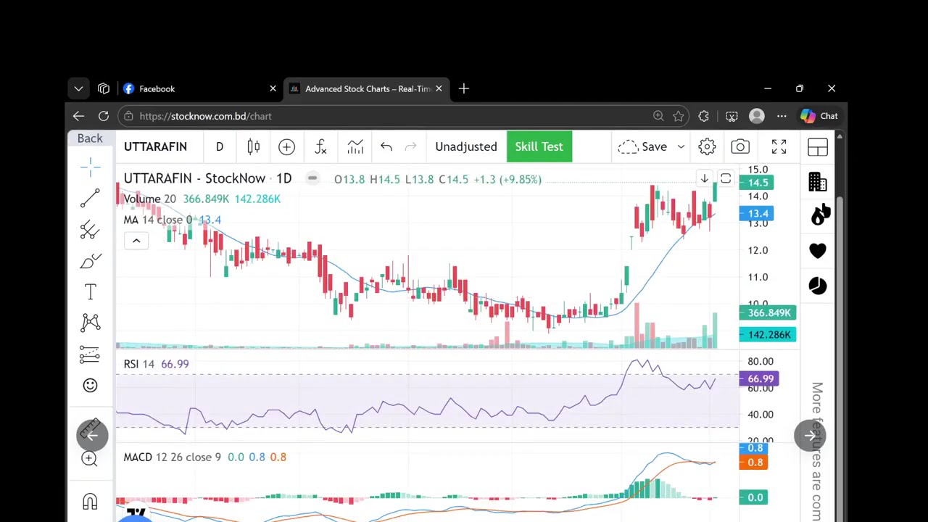Image resolution: width=928 pixels, height=522 pixels.
Task: Click the left circular previous arrow
Action: click(92, 434)
